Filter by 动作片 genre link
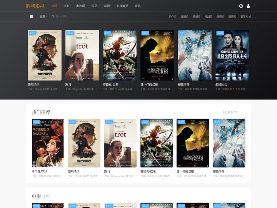Viewport: 277px width, 208px height. pyautogui.click(x=173, y=17)
